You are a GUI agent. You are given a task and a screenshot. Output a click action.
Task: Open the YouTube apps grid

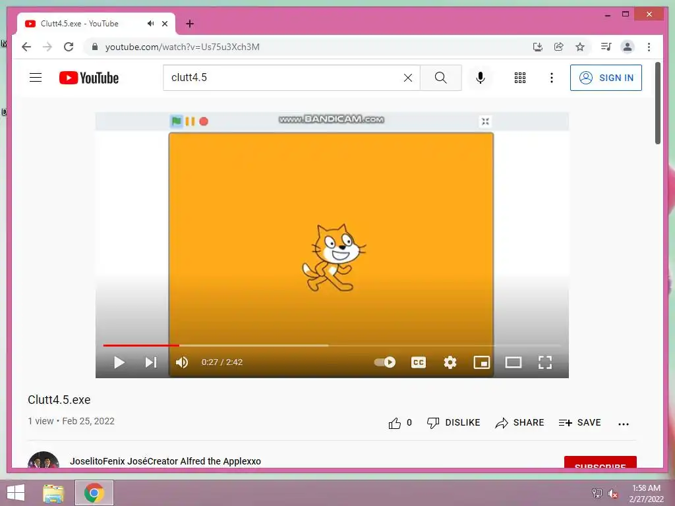click(x=519, y=78)
